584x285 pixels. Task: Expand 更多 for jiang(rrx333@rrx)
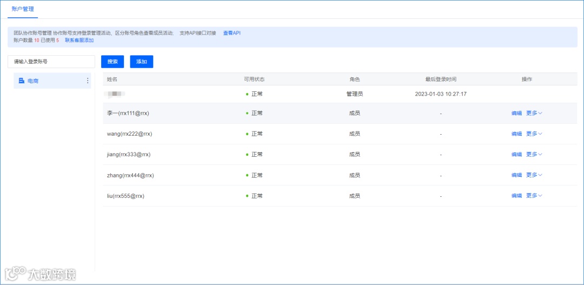(x=534, y=154)
